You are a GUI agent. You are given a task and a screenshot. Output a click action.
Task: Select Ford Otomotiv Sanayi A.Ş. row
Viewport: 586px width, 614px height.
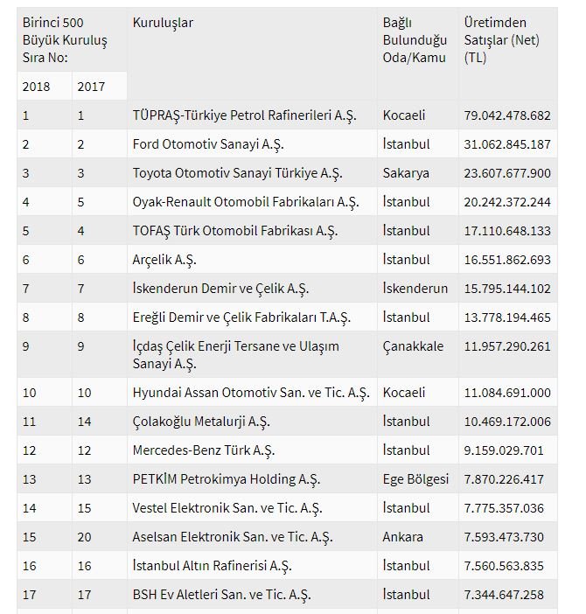208,144
